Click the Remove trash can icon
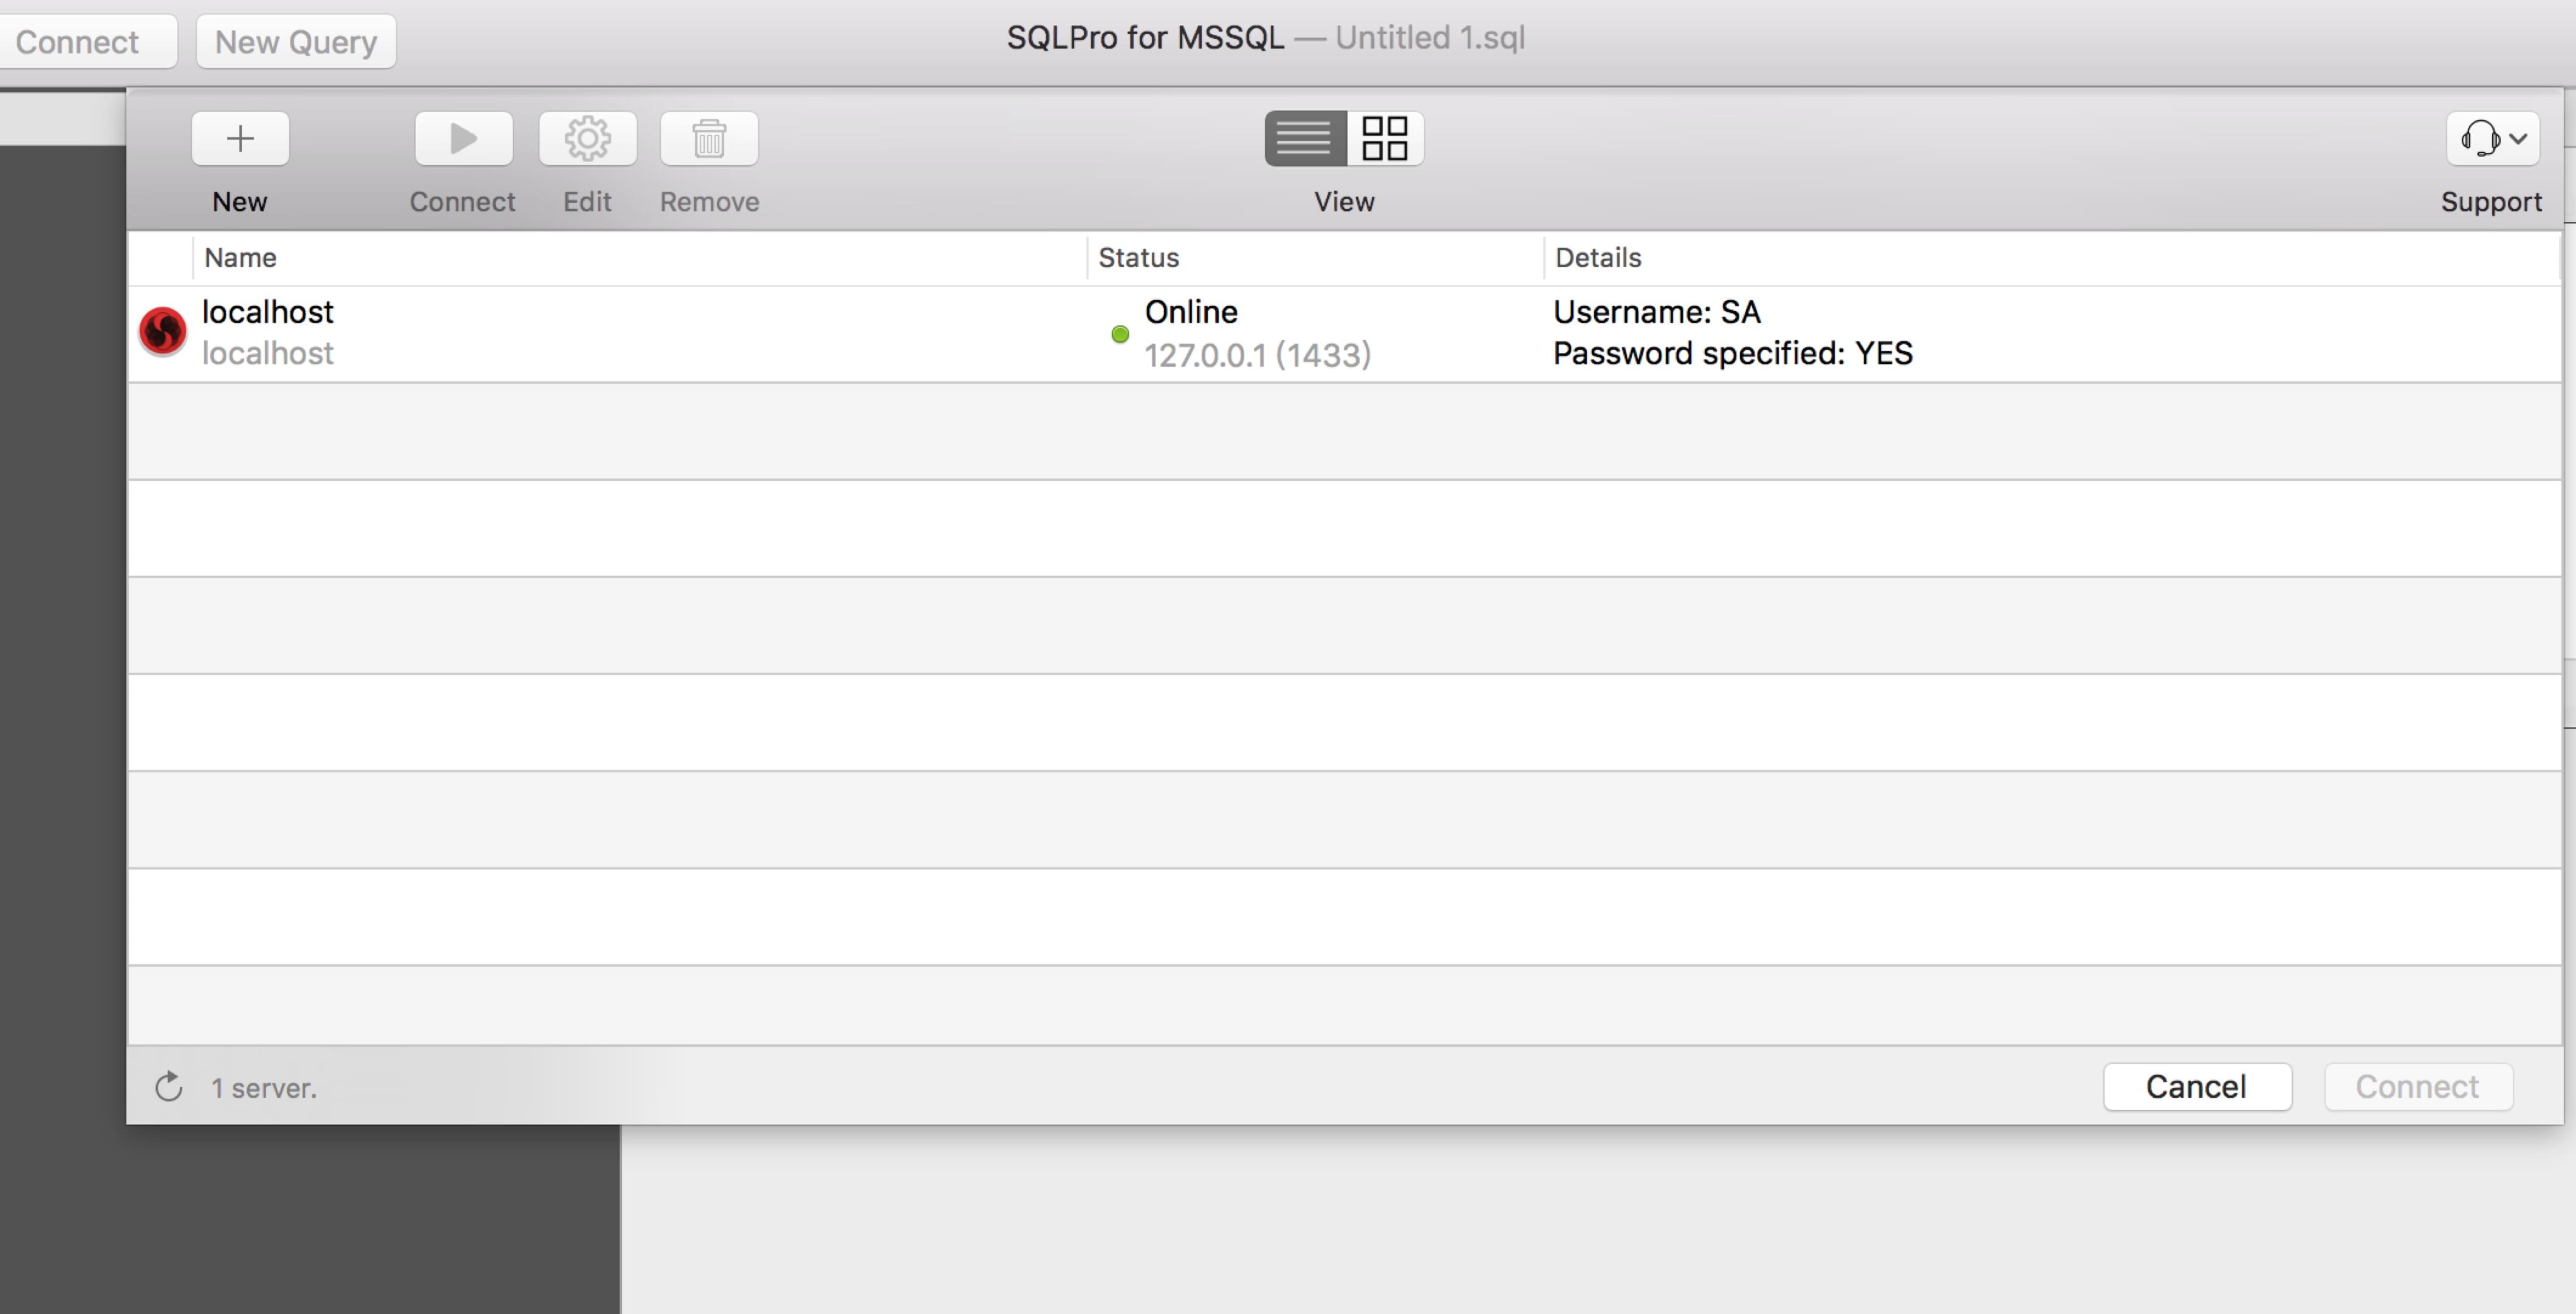This screenshot has height=1314, width=2576. [x=709, y=138]
